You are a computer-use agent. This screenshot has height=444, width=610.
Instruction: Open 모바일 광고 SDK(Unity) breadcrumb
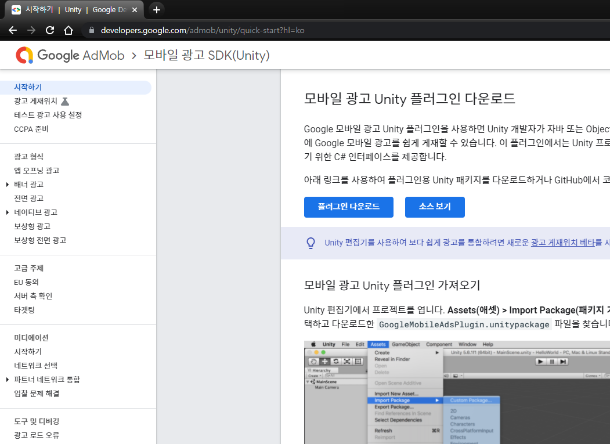[x=207, y=55]
